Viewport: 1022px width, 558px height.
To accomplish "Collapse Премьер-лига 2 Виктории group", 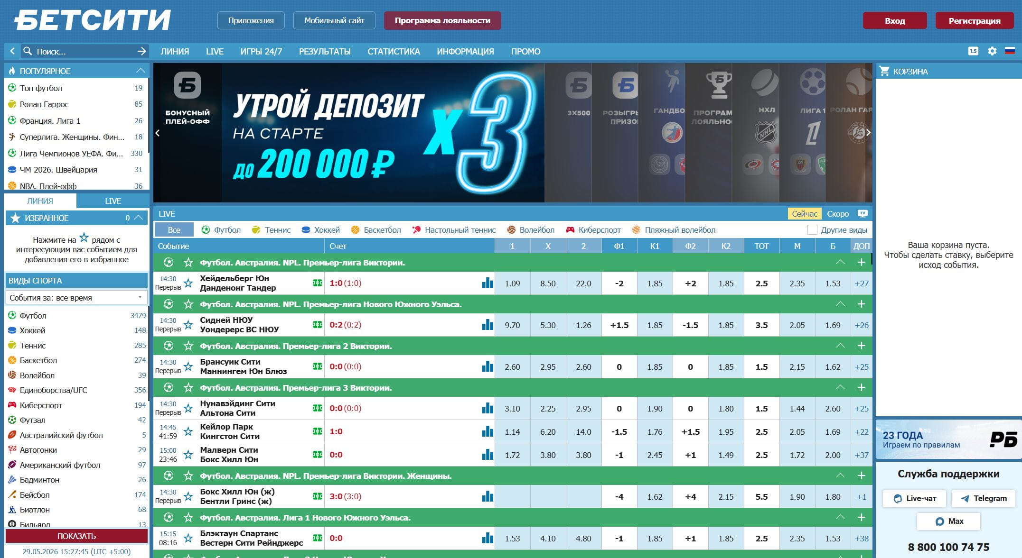I will pyautogui.click(x=840, y=346).
